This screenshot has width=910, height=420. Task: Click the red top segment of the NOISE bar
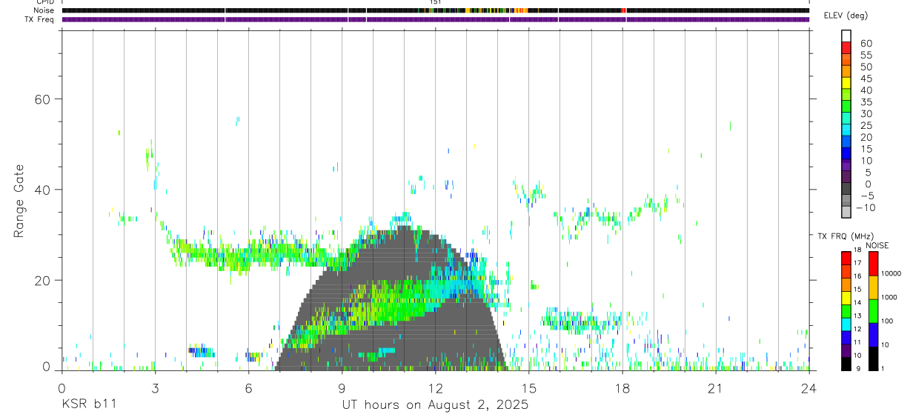point(874,264)
